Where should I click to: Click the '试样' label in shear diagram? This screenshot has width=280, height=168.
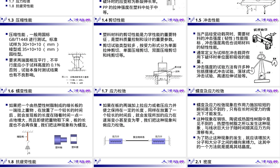pos(177,71)
